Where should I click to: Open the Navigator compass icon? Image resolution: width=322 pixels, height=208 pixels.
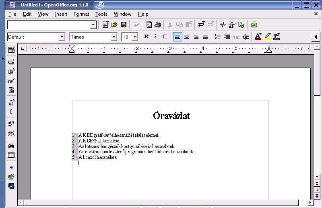pyautogui.click(x=223, y=25)
